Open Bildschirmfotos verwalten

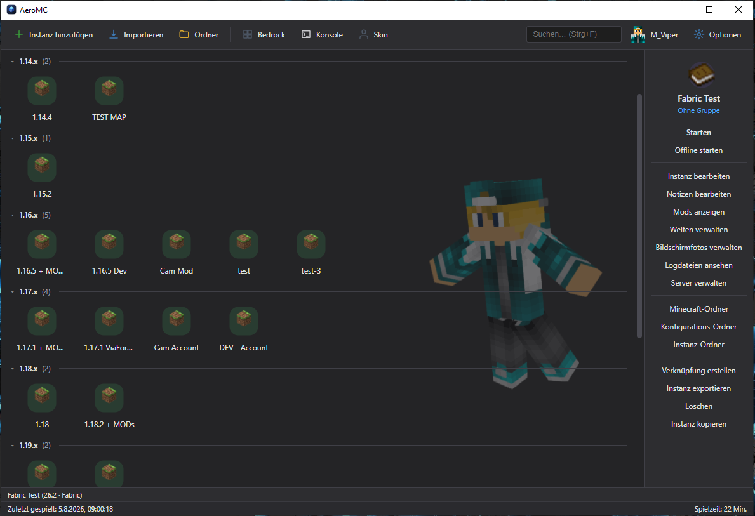point(698,248)
